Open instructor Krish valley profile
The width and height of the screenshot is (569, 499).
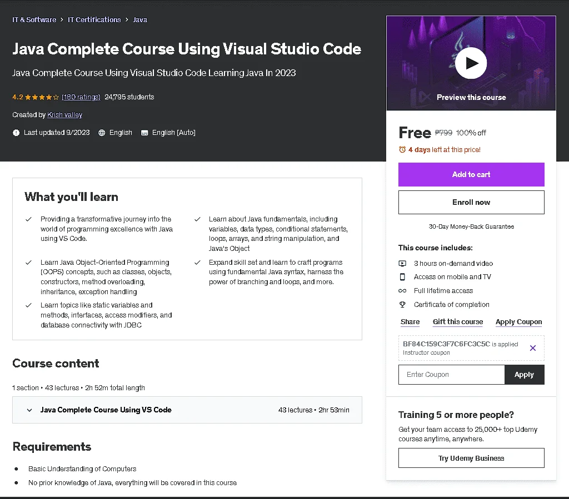click(x=64, y=115)
